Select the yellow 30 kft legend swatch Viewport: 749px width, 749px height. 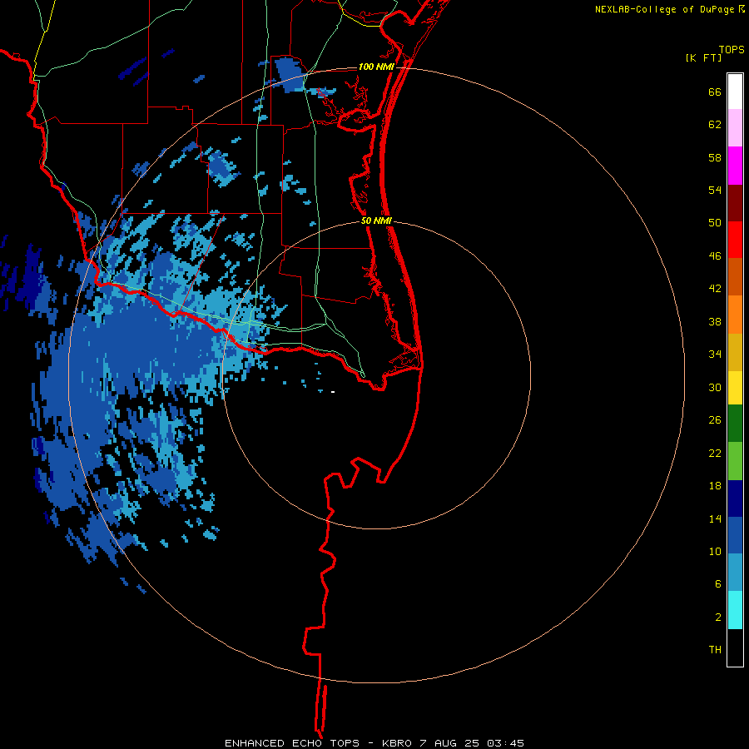coord(735,388)
